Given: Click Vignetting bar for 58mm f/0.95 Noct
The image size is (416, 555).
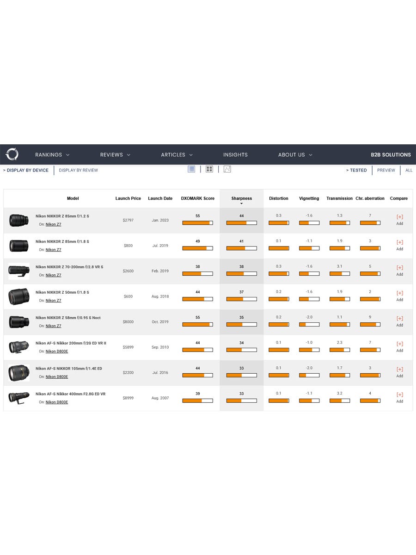Looking at the screenshot, I should tap(309, 325).
